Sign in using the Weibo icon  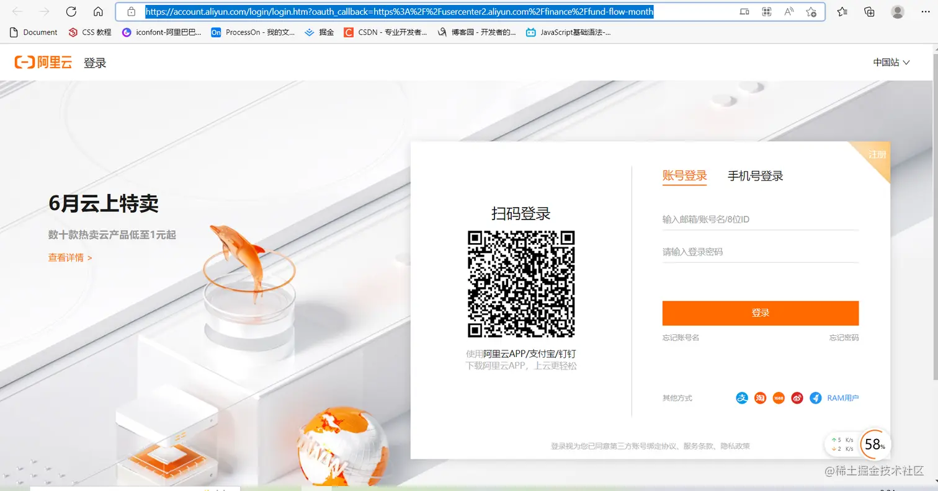tap(797, 398)
